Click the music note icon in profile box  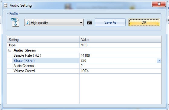point(28,23)
